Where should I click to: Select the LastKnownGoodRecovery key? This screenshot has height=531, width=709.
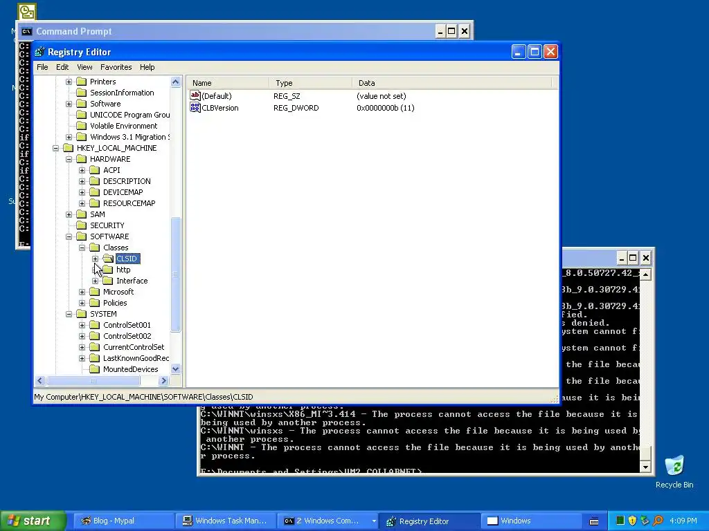pyautogui.click(x=136, y=358)
